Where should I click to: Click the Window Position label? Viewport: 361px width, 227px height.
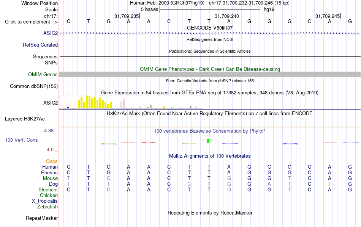tap(40, 3)
